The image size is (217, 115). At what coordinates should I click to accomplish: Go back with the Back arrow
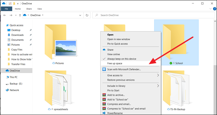click(5, 15)
